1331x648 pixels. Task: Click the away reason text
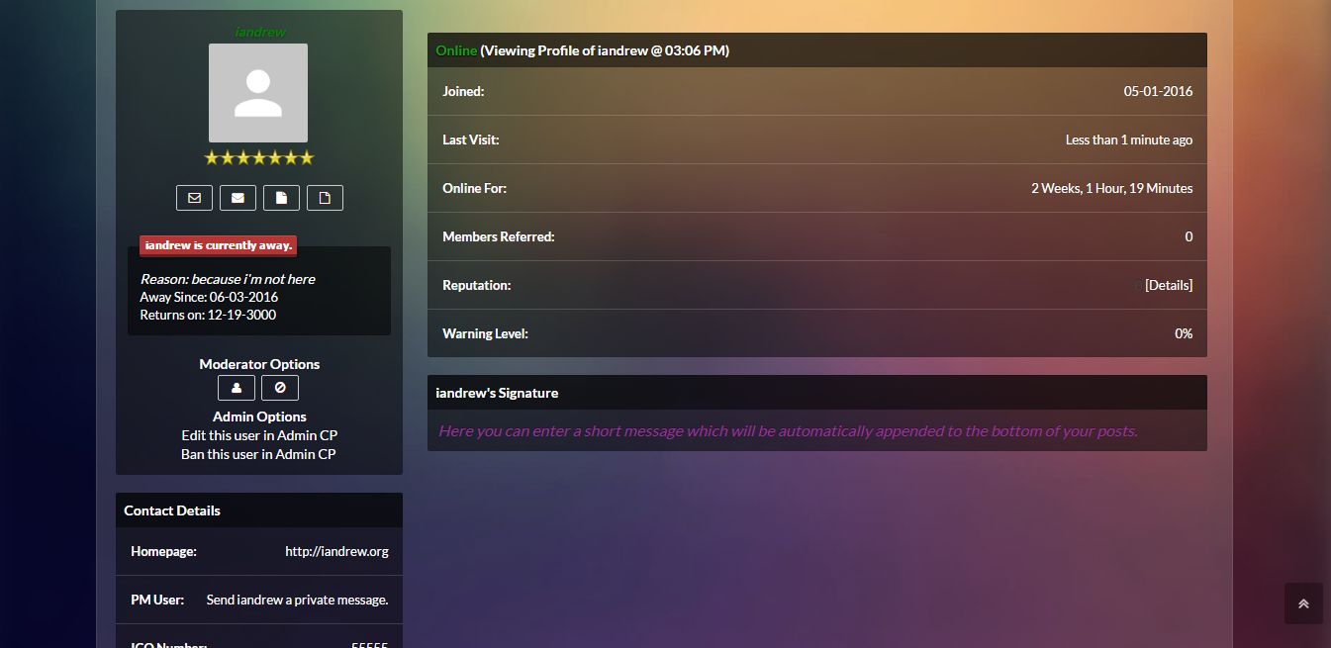(x=228, y=279)
